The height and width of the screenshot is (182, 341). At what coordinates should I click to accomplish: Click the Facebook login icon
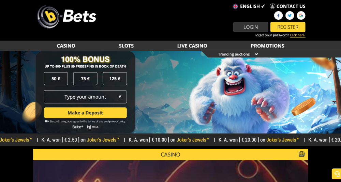click(278, 16)
